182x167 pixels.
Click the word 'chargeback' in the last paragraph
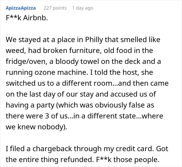pyautogui.click(x=52, y=149)
